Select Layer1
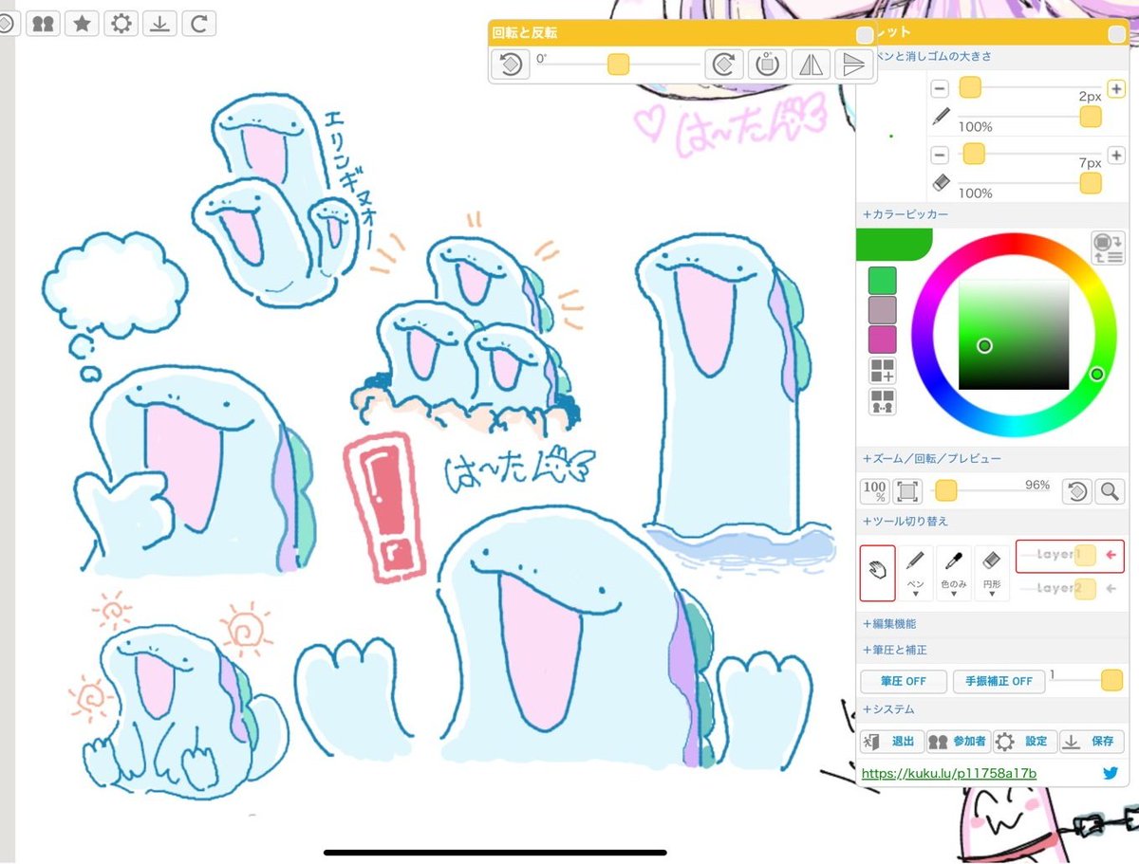1139x864 pixels. point(1070,556)
